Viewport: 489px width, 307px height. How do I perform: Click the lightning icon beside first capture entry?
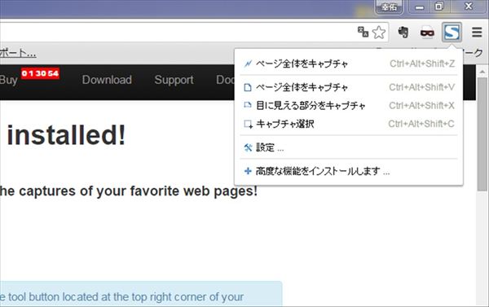click(248, 64)
